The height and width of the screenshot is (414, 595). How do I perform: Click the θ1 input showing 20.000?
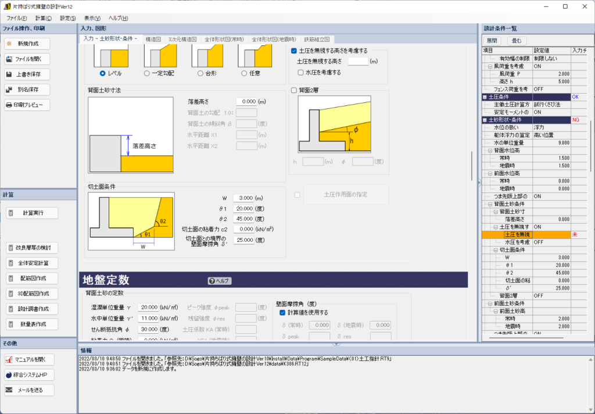point(243,209)
